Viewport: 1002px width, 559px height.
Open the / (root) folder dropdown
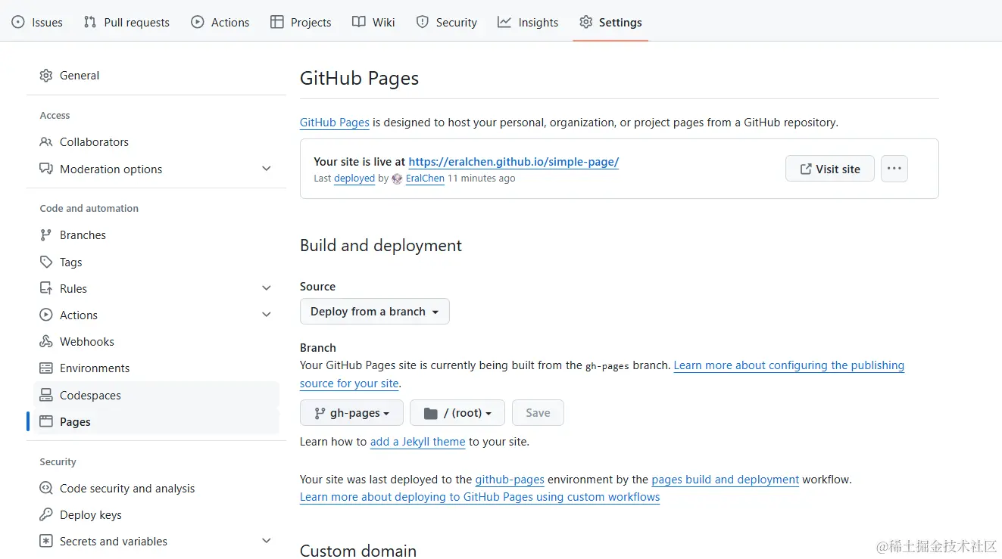[457, 413]
